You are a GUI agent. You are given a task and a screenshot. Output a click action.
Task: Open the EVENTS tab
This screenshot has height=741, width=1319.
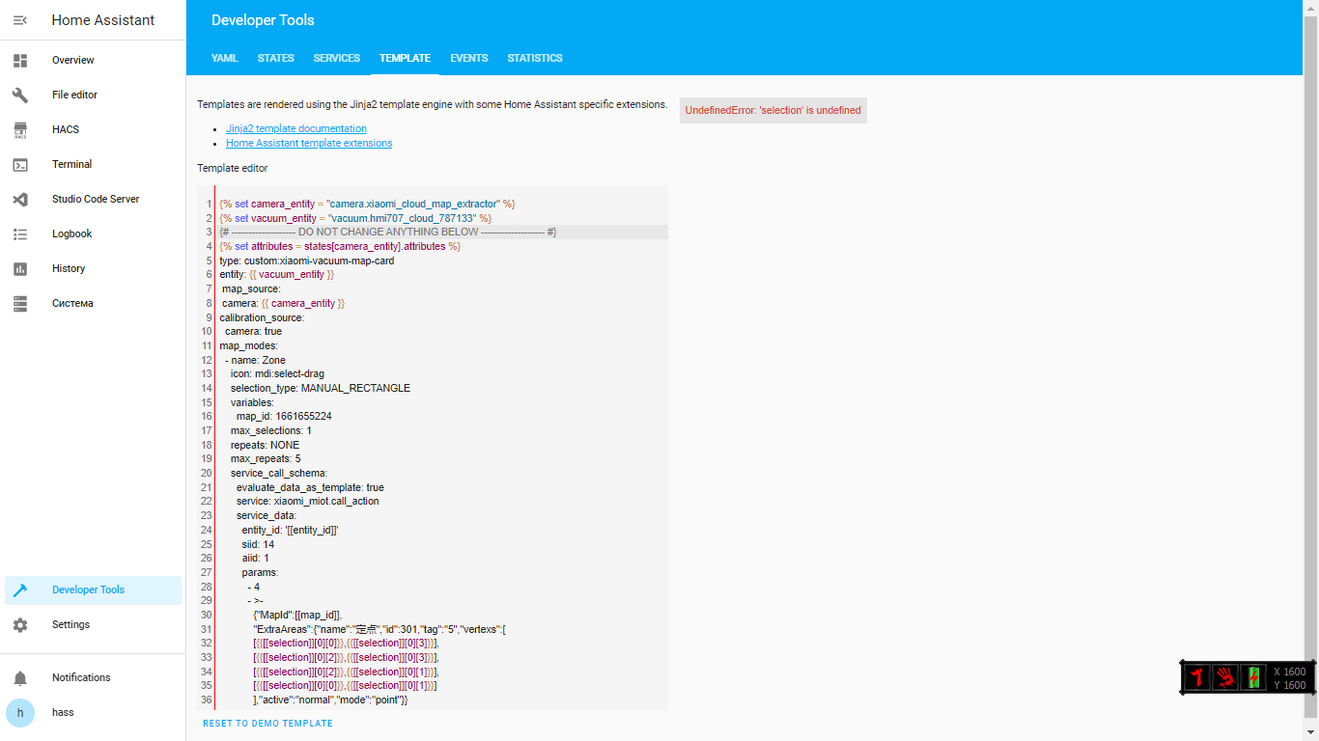(468, 58)
